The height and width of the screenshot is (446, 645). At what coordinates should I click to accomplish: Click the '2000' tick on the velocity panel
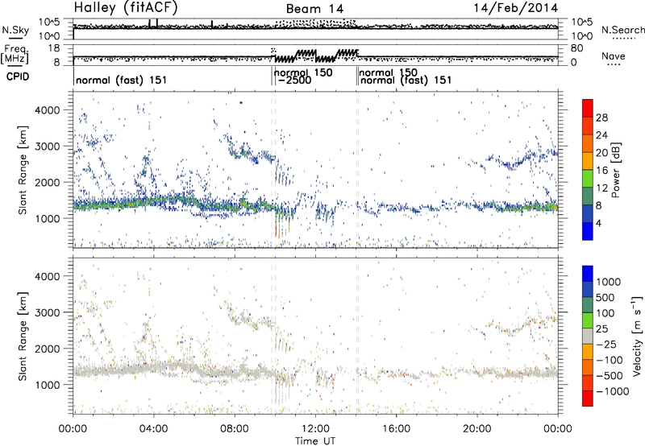[48, 349]
